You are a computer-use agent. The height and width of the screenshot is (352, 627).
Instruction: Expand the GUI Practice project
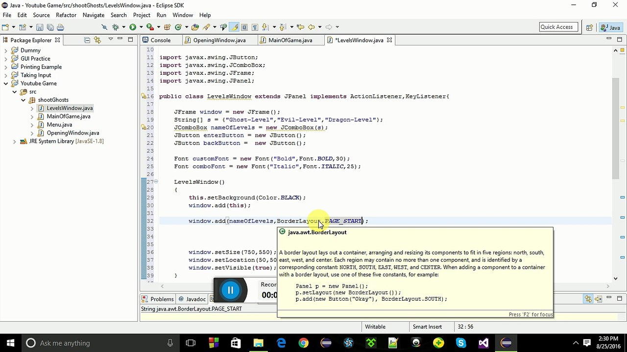click(x=6, y=59)
